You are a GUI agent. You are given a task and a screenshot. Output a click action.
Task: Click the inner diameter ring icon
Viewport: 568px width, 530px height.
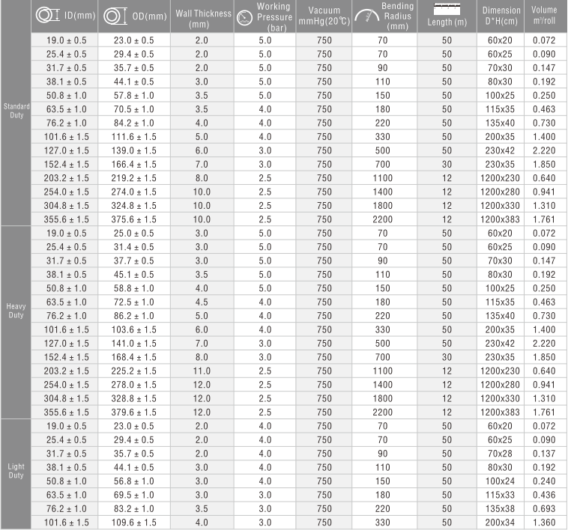pos(48,16)
